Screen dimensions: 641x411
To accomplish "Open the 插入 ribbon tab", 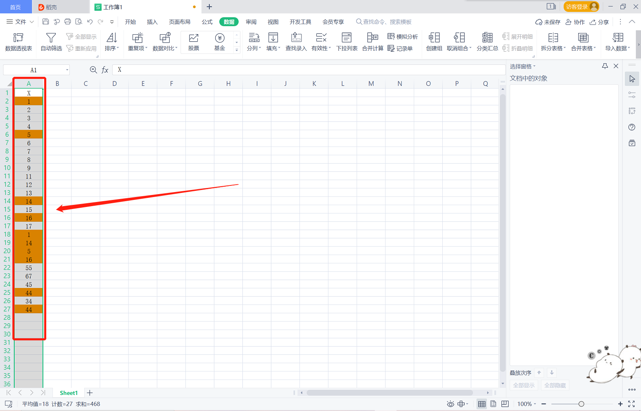I will pyautogui.click(x=152, y=22).
